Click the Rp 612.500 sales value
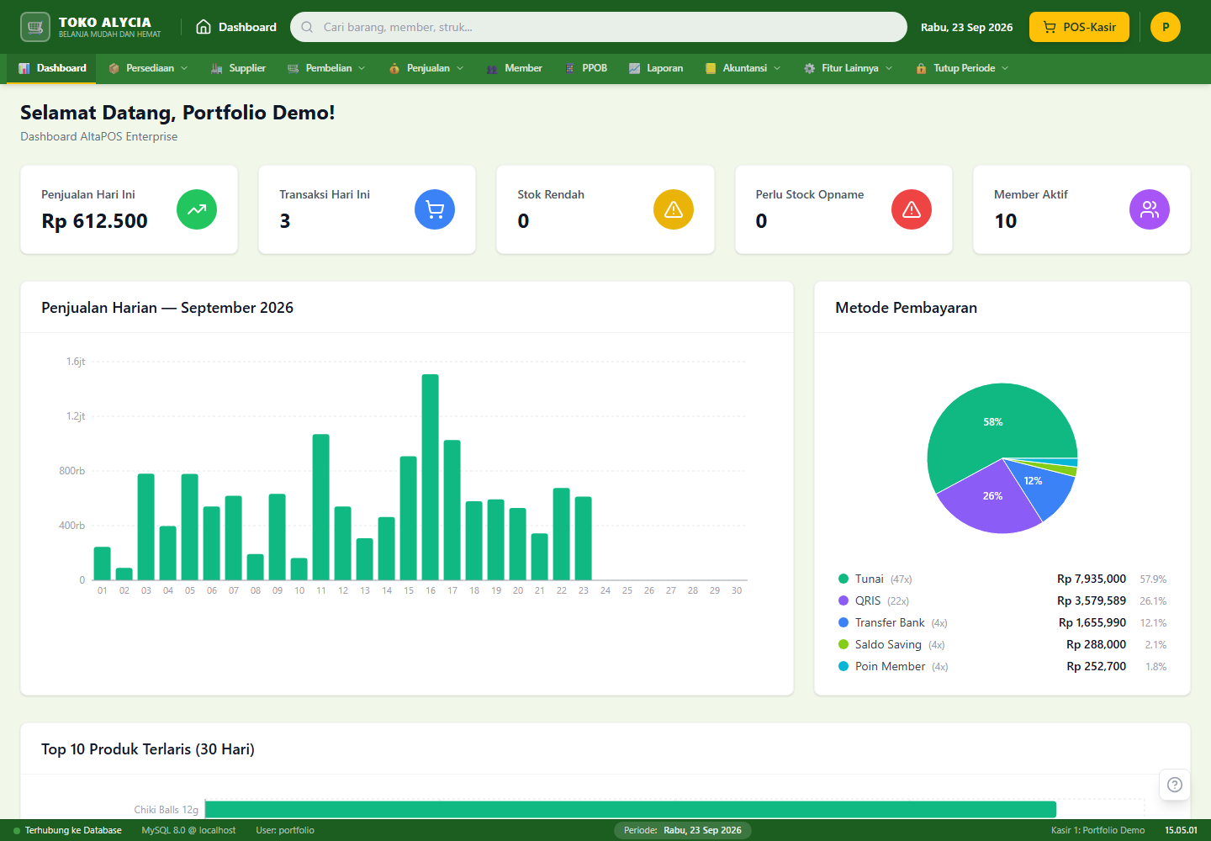This screenshot has width=1211, height=841. pyautogui.click(x=94, y=221)
